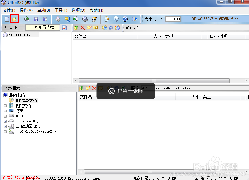This screenshot has height=180, width=249.
Task: Click the 大小总计 size field
Action: 173,19
